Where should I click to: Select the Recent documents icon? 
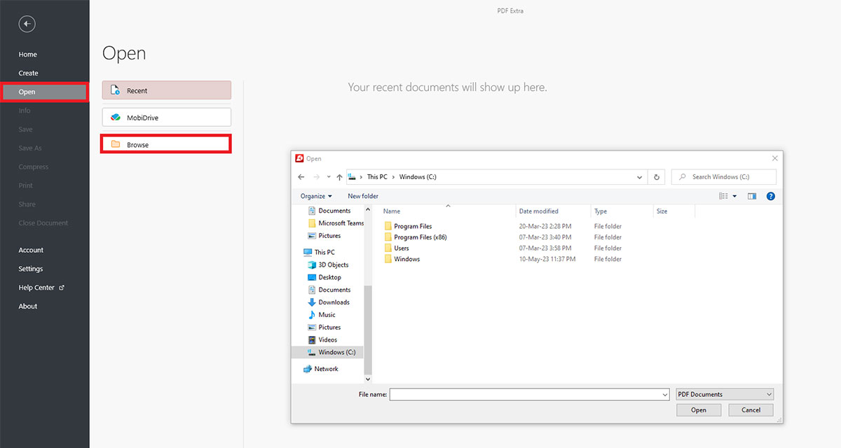tap(114, 90)
